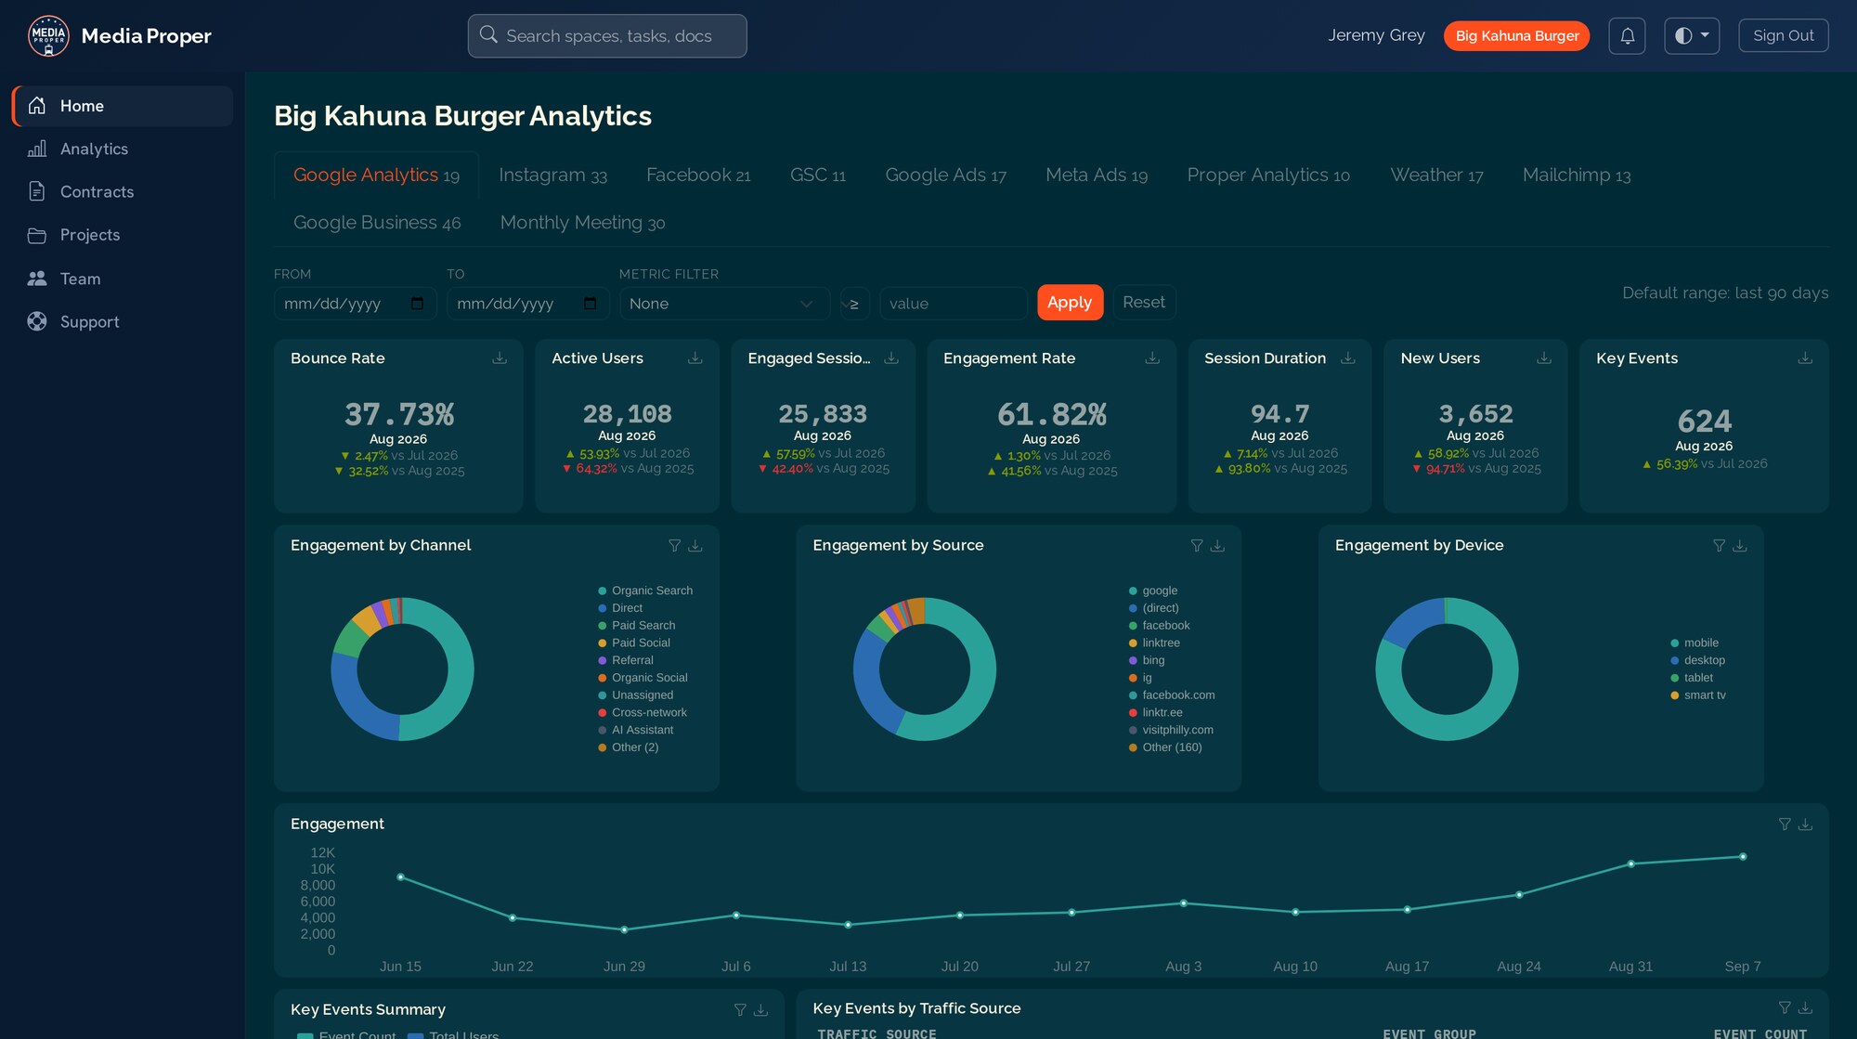Toggle the desktop device legend item

tap(1697, 660)
